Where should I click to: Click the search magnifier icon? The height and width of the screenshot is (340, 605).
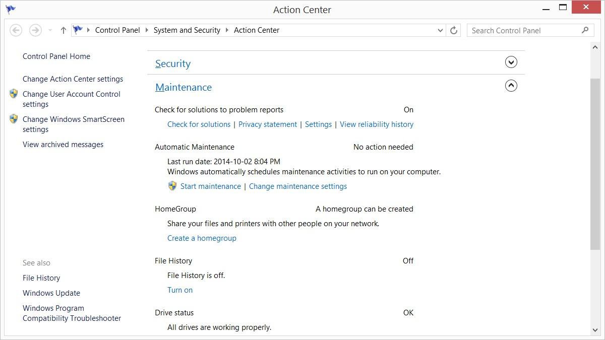(585, 30)
